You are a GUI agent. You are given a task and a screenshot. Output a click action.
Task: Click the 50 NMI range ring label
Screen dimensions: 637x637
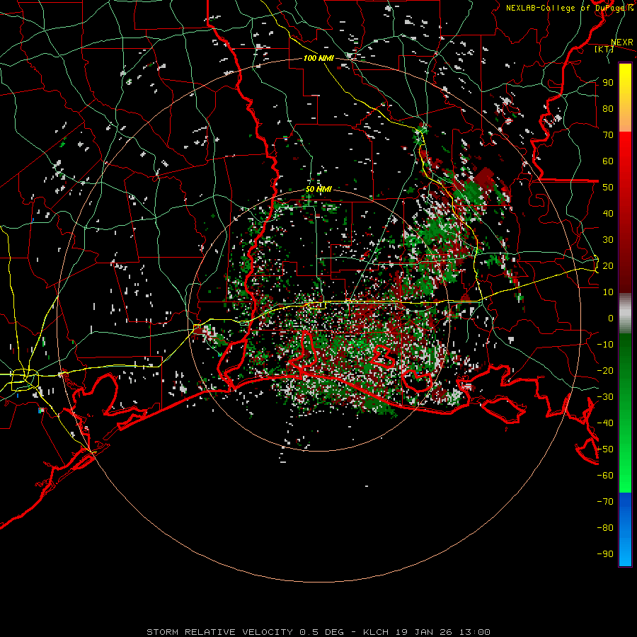tap(318, 189)
